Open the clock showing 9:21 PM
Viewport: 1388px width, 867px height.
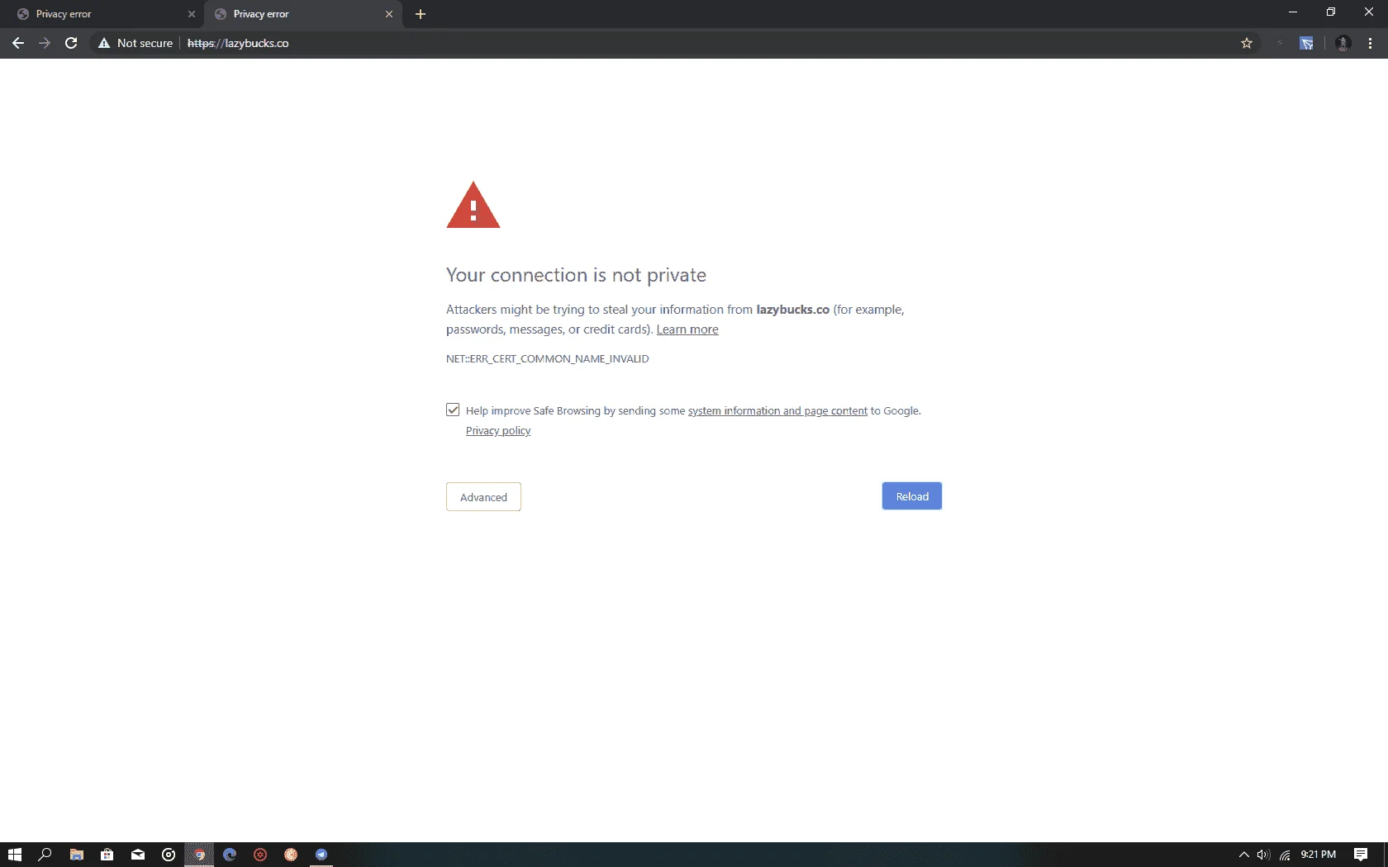(1318, 855)
